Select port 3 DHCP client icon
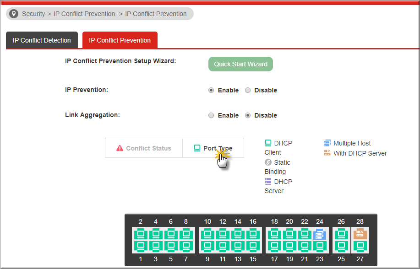Image resolution: width=420 pixels, height=269 pixels. tap(156, 246)
